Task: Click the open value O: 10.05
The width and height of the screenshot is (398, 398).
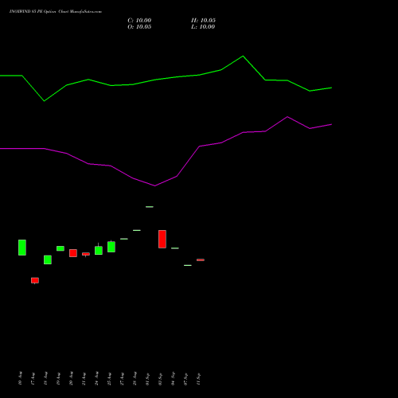Action: 139,27
